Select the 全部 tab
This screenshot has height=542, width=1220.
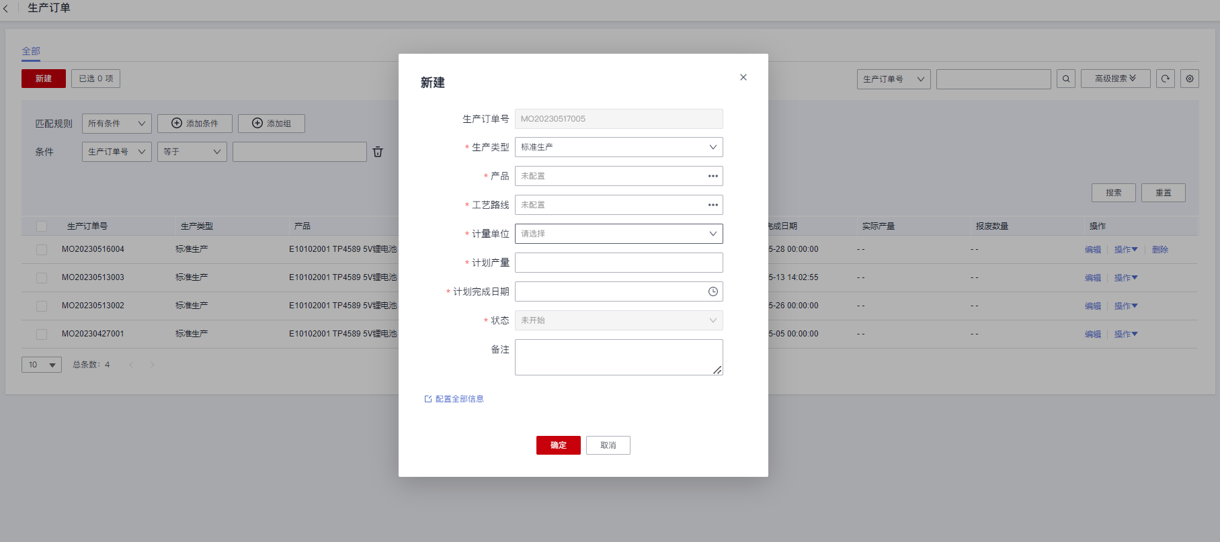31,51
